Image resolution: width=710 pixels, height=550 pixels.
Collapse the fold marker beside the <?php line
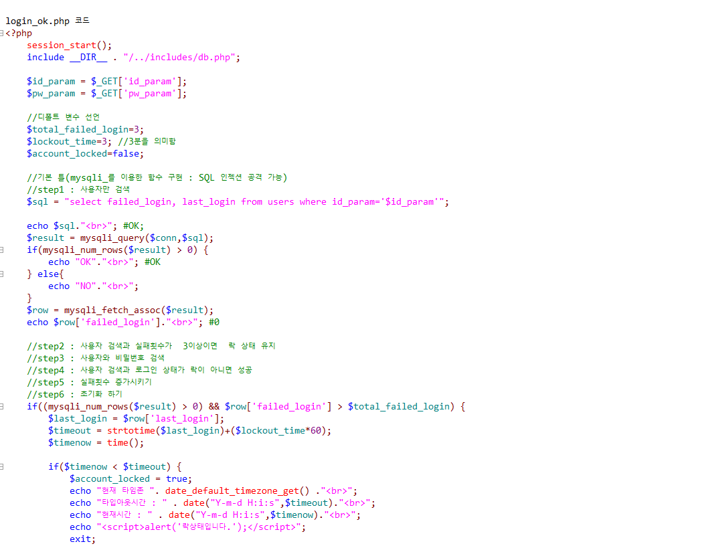coord(2,33)
